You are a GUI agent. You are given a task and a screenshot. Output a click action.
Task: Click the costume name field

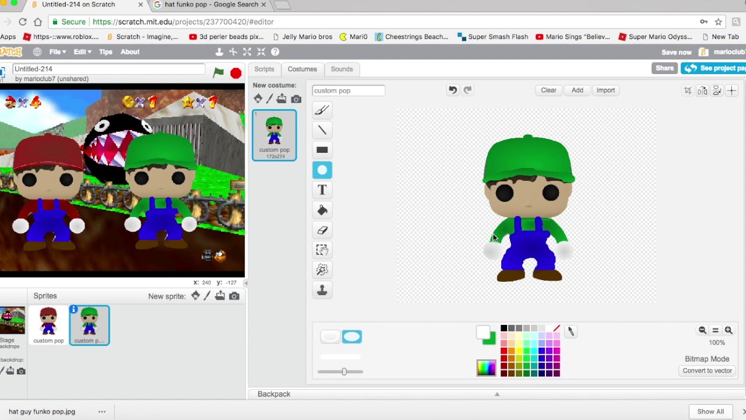348,90
